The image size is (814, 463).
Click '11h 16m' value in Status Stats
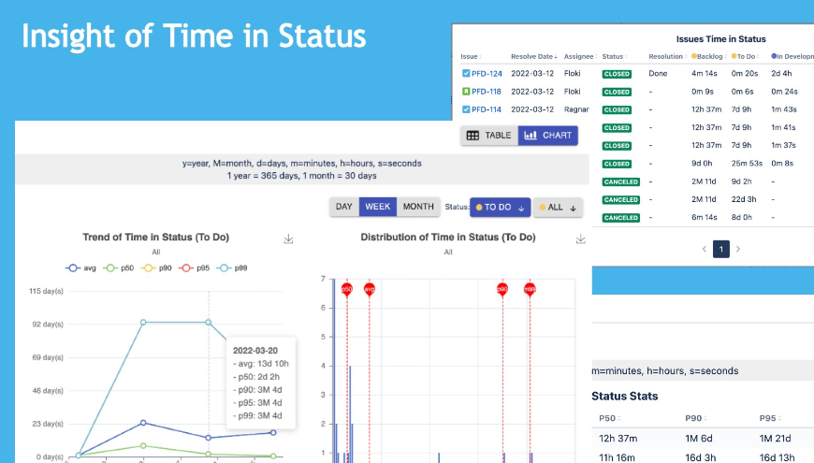pos(617,457)
